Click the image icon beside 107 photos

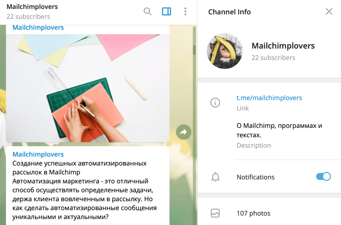coord(215,213)
